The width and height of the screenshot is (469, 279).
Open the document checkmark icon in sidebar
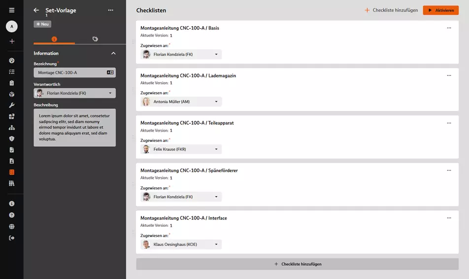pos(12,150)
